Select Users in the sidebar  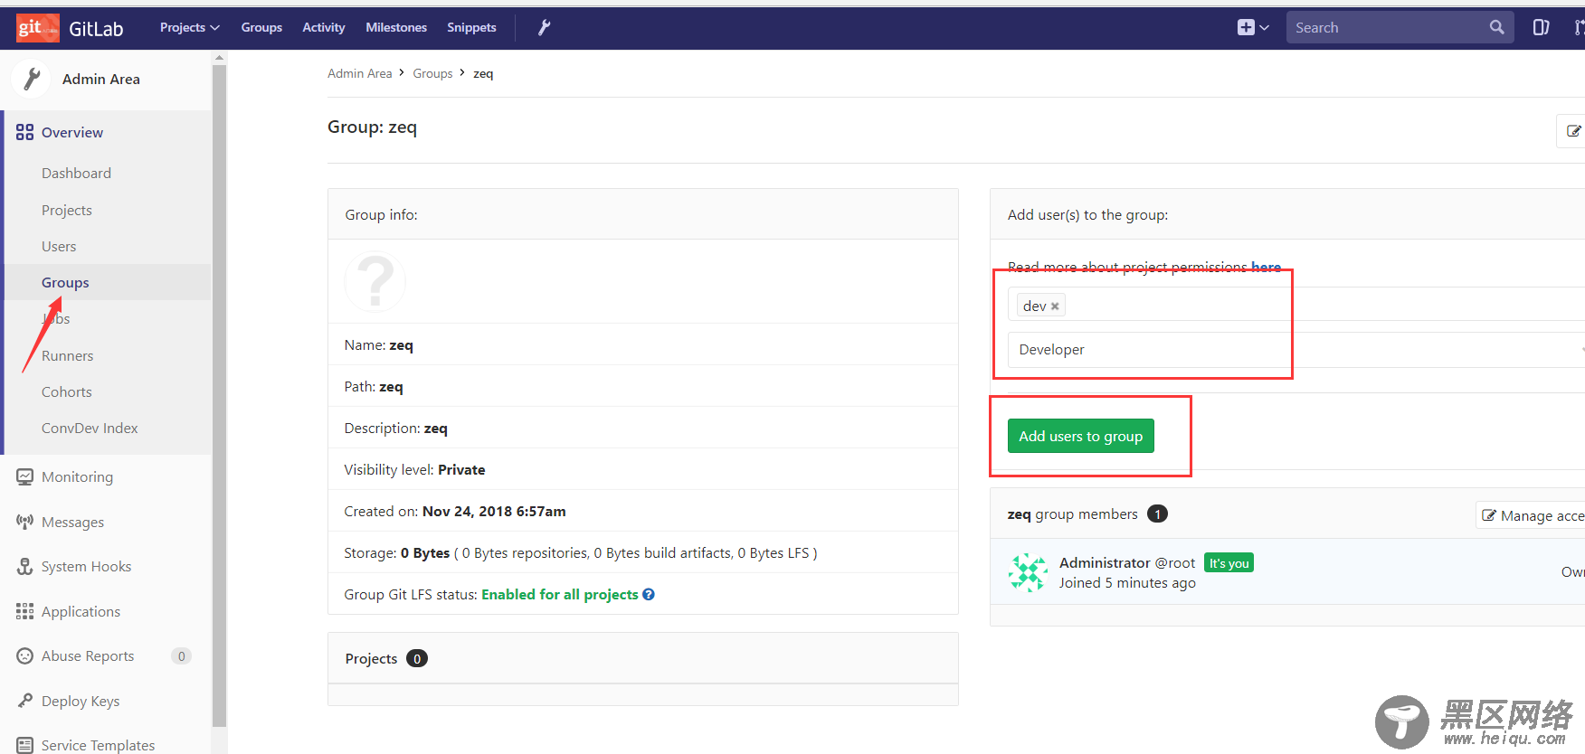pyautogui.click(x=59, y=246)
